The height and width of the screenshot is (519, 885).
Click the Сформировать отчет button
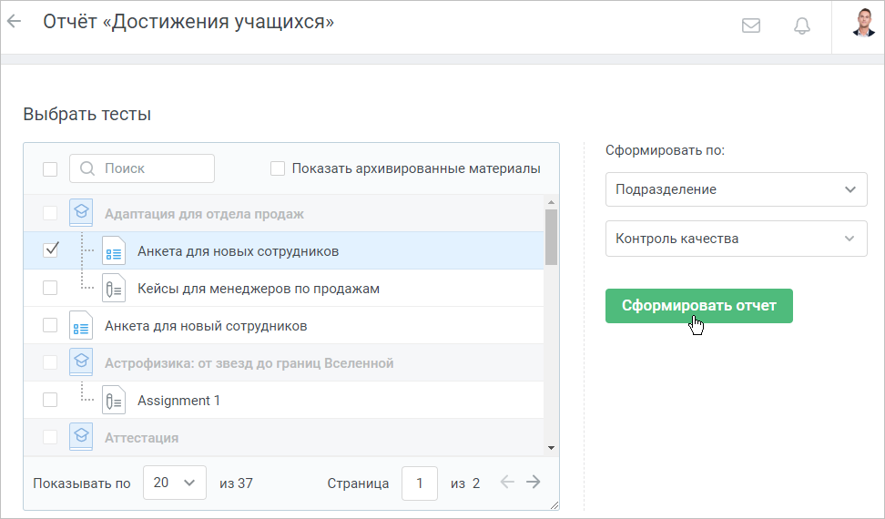tap(698, 306)
